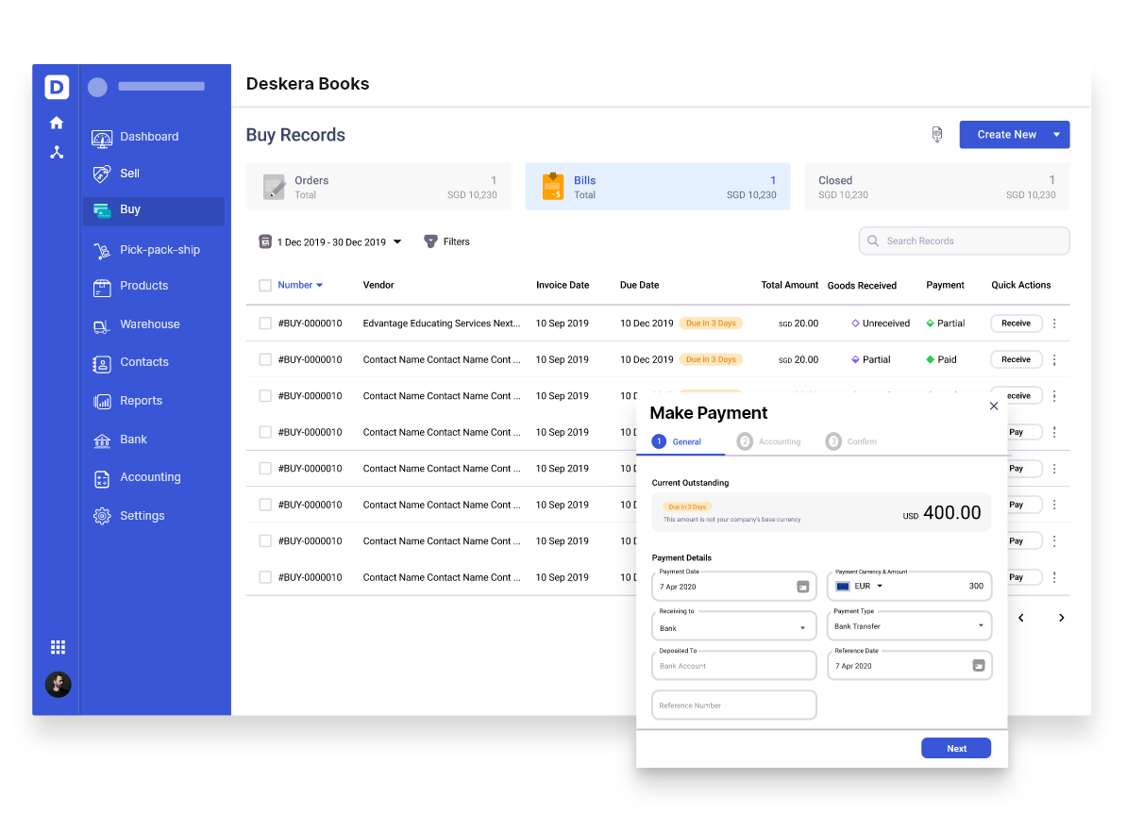
Task: Check the last row #BUY-0000010 checkbox
Action: click(x=265, y=577)
